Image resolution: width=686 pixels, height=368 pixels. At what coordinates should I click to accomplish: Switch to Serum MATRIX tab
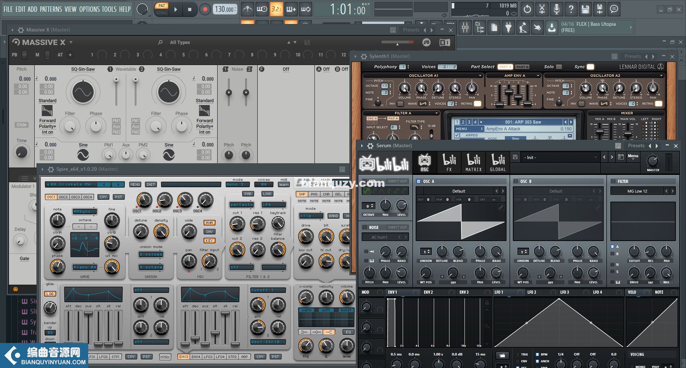[x=473, y=163]
